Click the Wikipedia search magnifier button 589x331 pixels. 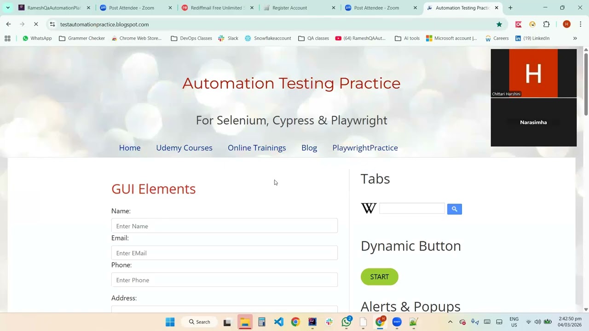coord(454,209)
